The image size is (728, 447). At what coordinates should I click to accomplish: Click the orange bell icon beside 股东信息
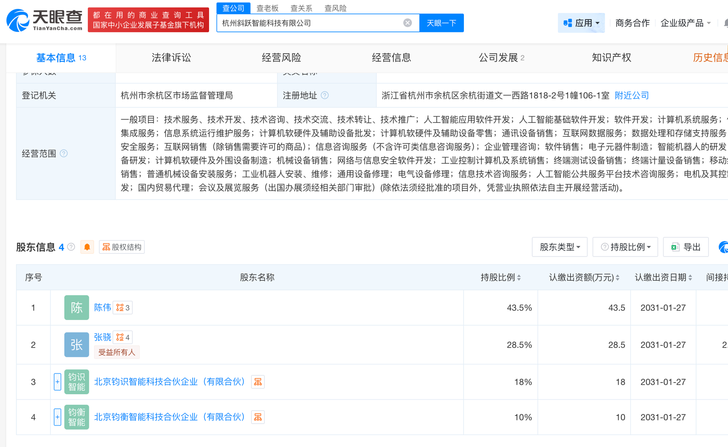coord(87,247)
